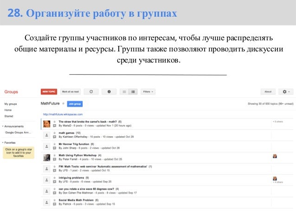Star the MathFuture group

64,103
